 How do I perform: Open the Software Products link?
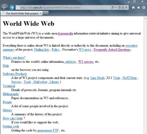tap(15, 74)
